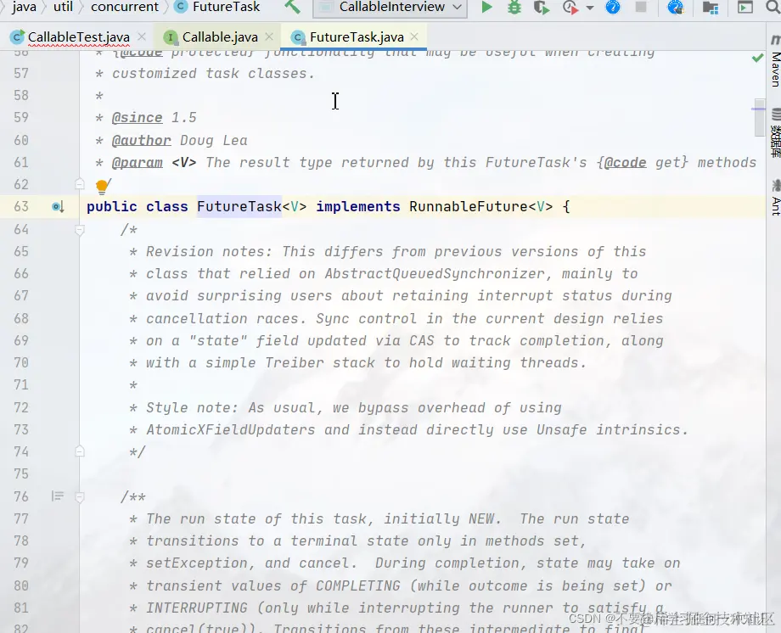
Task: Click RunnableFuture on line 63
Action: tap(469, 207)
